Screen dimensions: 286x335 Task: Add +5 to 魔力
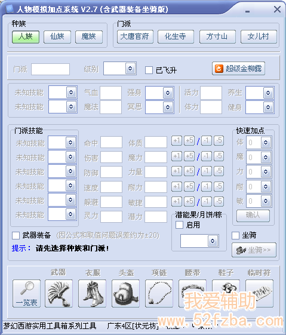coord(189,156)
